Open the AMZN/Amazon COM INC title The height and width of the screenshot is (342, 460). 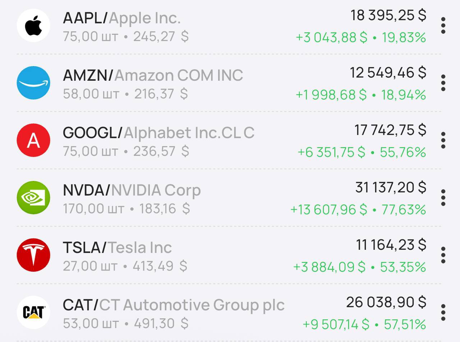[x=153, y=75]
